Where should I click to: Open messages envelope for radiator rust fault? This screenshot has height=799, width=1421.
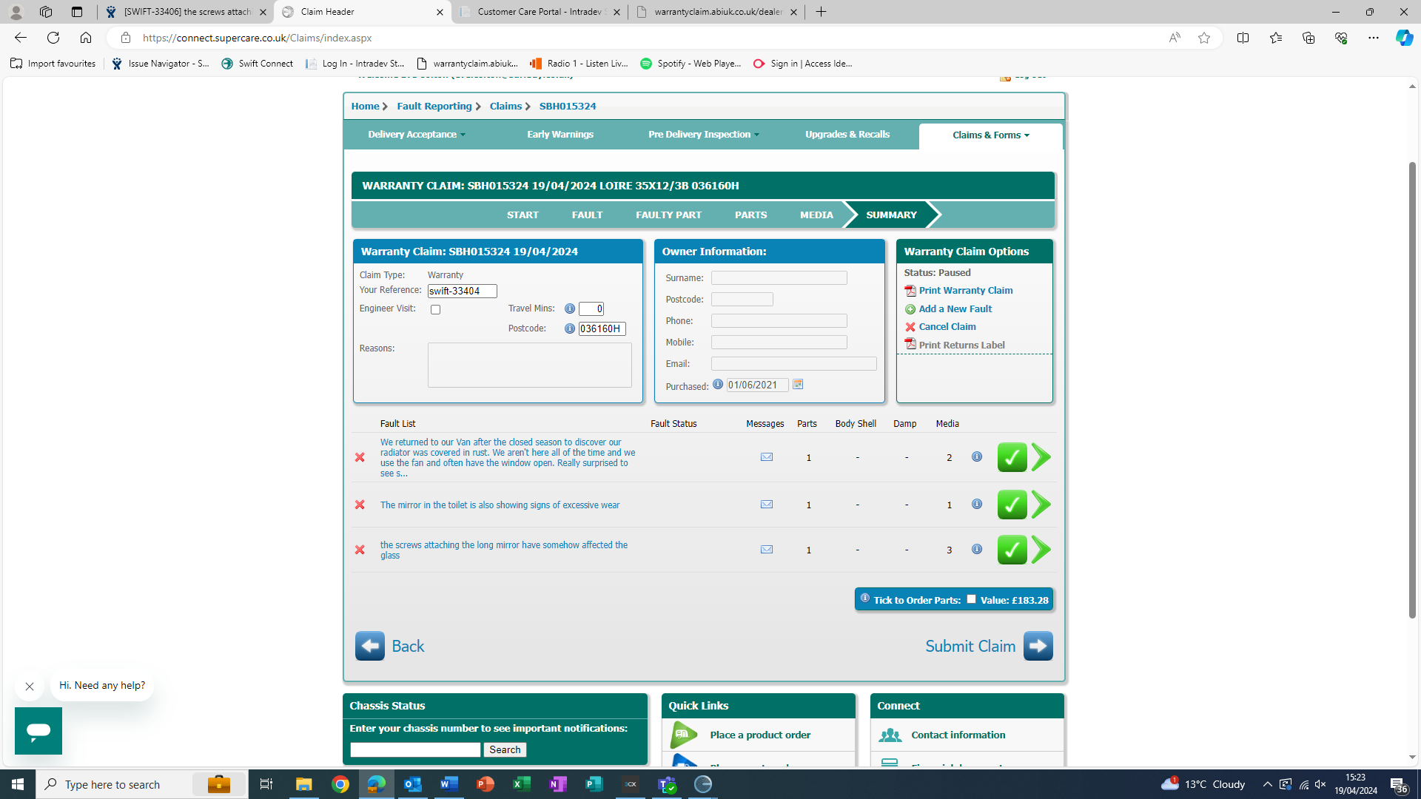[x=767, y=457]
